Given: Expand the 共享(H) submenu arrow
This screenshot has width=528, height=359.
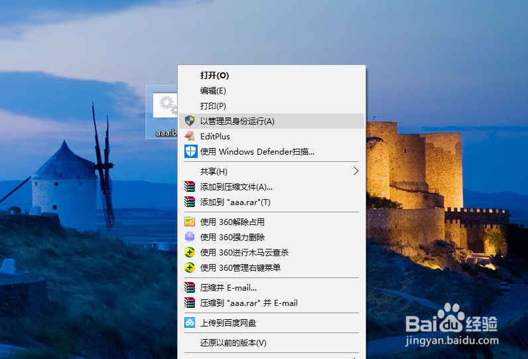Looking at the screenshot, I should [356, 171].
